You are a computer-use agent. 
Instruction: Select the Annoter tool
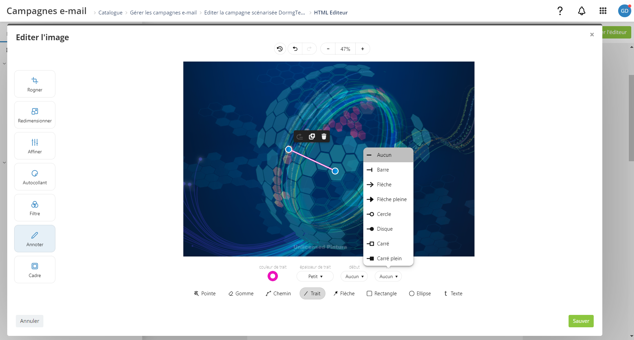[x=35, y=239]
